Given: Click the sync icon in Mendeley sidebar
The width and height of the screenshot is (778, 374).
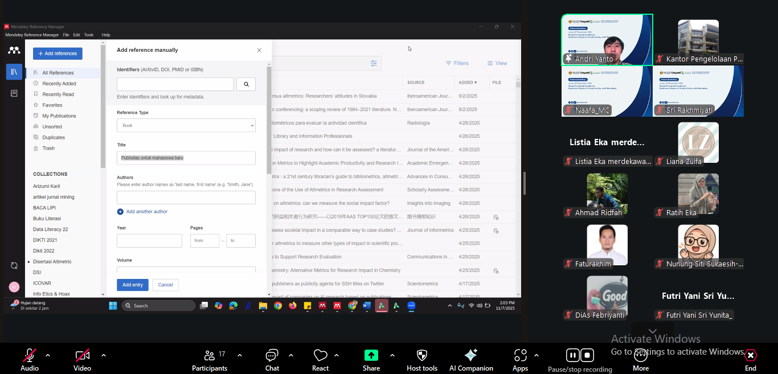Looking at the screenshot, I should (x=14, y=265).
